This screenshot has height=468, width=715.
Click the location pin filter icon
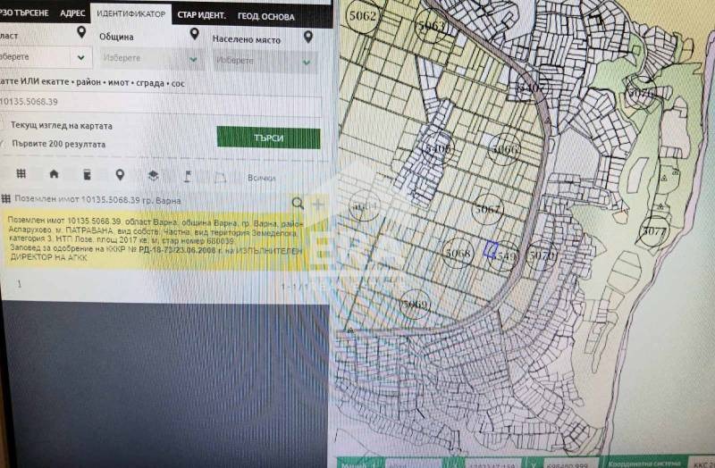point(120,174)
